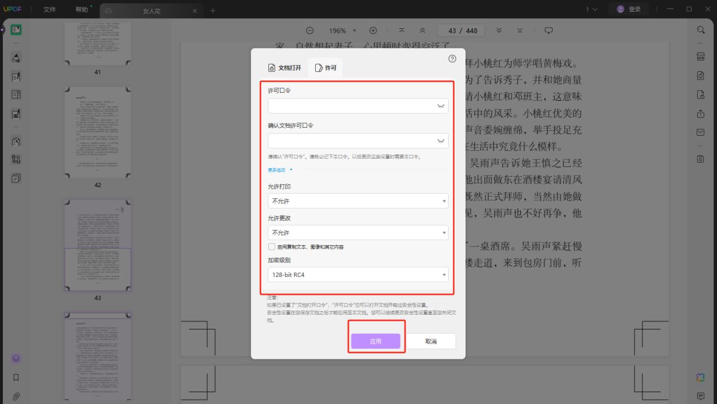Viewport: 717px width, 404px height.
Task: Add a new tab with plus button
Action: click(212, 11)
